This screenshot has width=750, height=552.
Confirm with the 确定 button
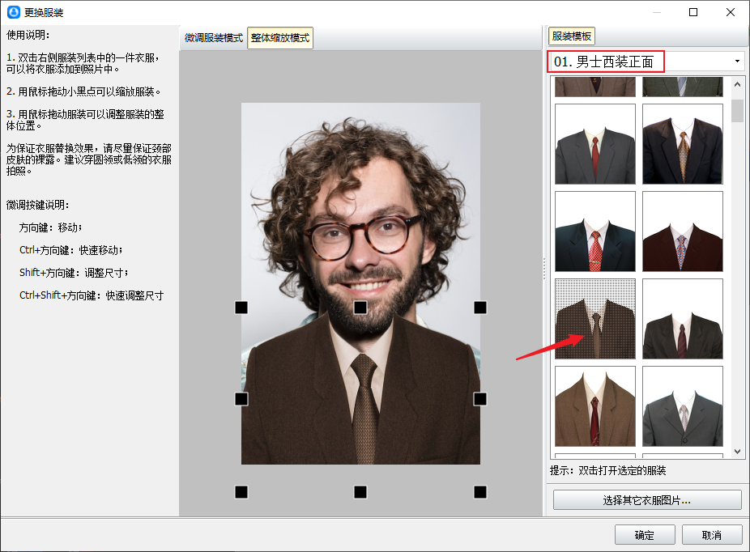(644, 535)
